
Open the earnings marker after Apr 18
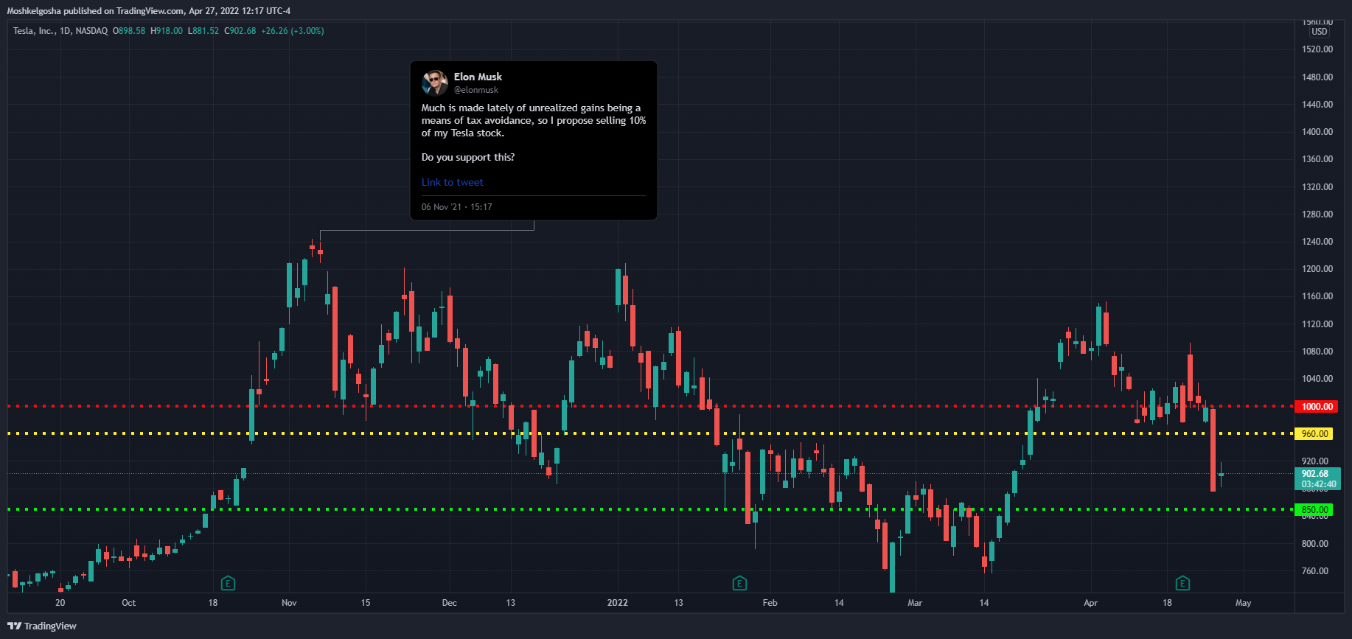click(1182, 584)
